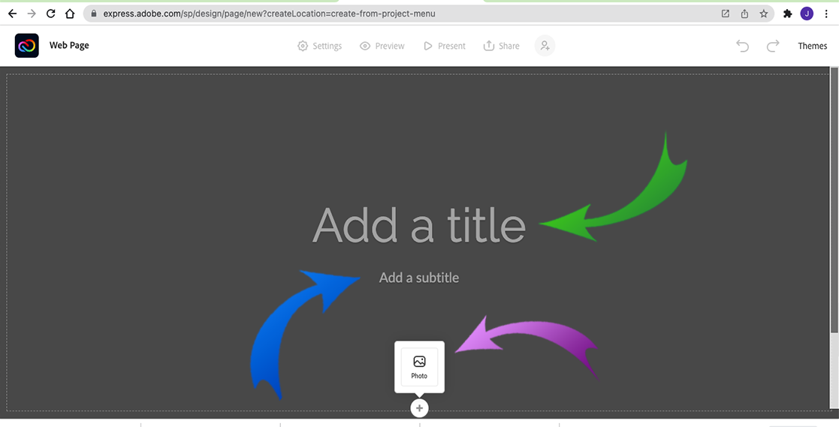Screen dimensions: 839x427
Task: Add a Photo from the popup
Action: coord(419,366)
